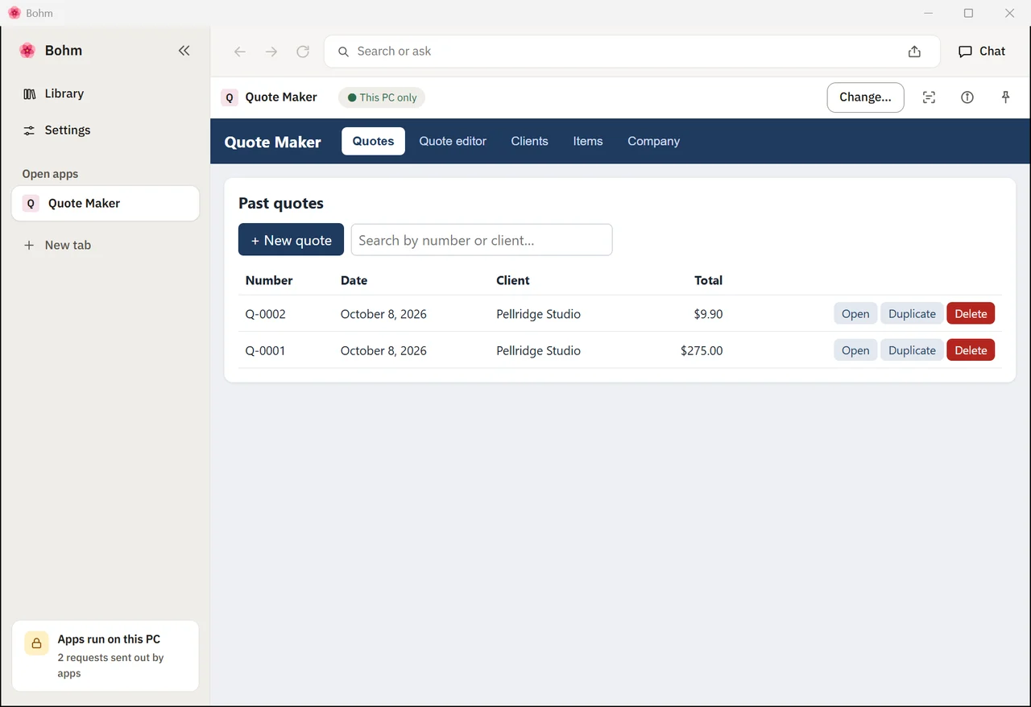Open a new tab in sidebar

(56, 246)
